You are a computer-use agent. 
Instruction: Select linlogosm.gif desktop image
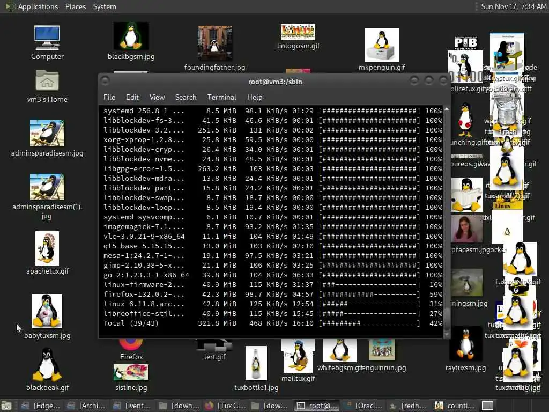(298, 37)
